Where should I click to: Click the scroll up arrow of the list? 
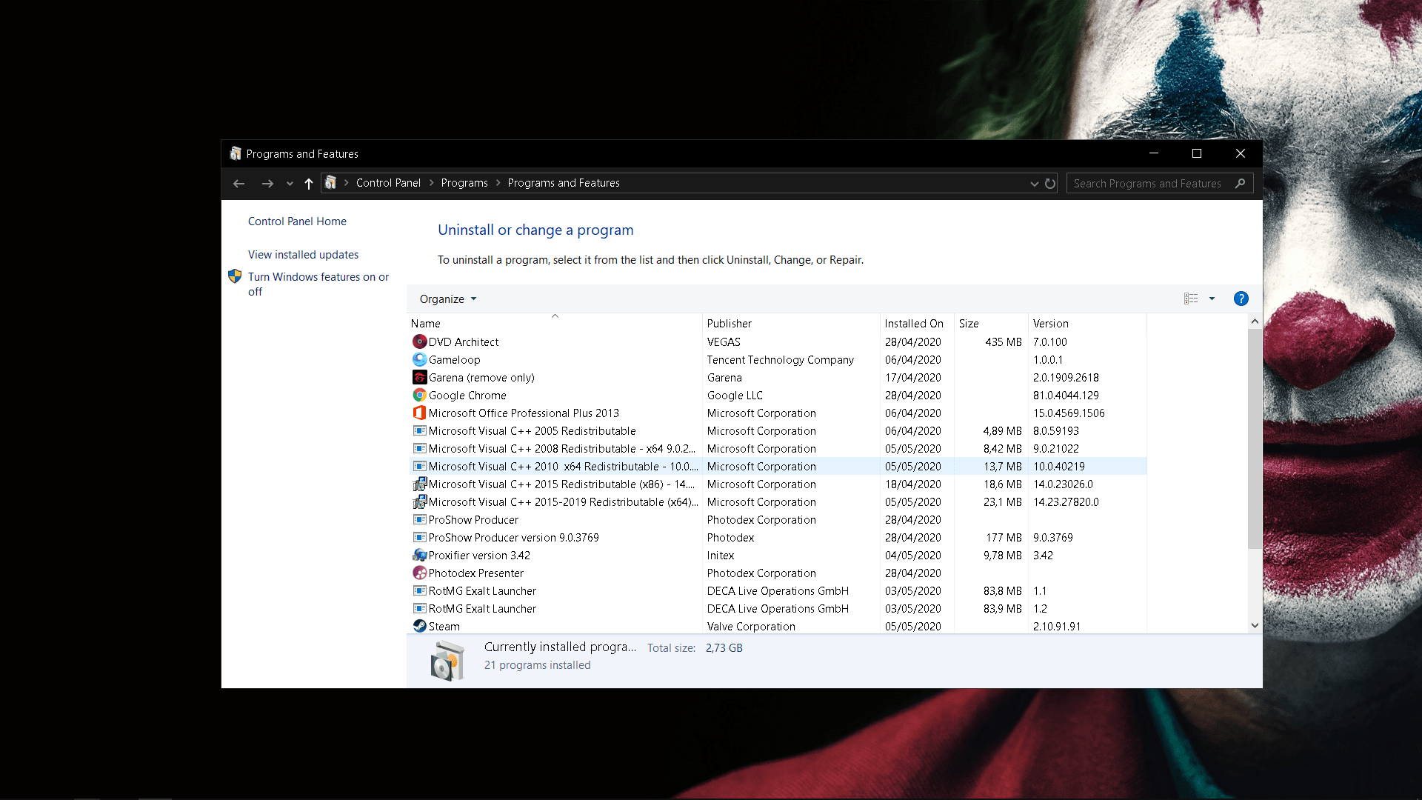tap(1255, 321)
